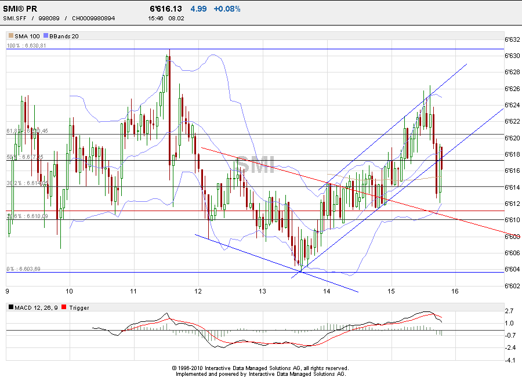Click the tan SMA 100 color swatch

[10, 36]
